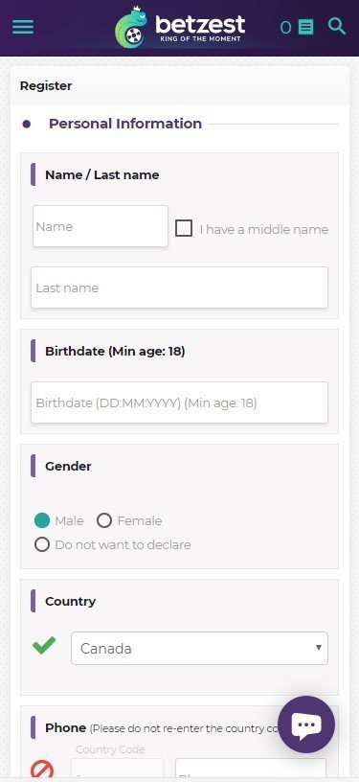Click the red prohibited phone icon
The width and height of the screenshot is (359, 782).
[42, 770]
